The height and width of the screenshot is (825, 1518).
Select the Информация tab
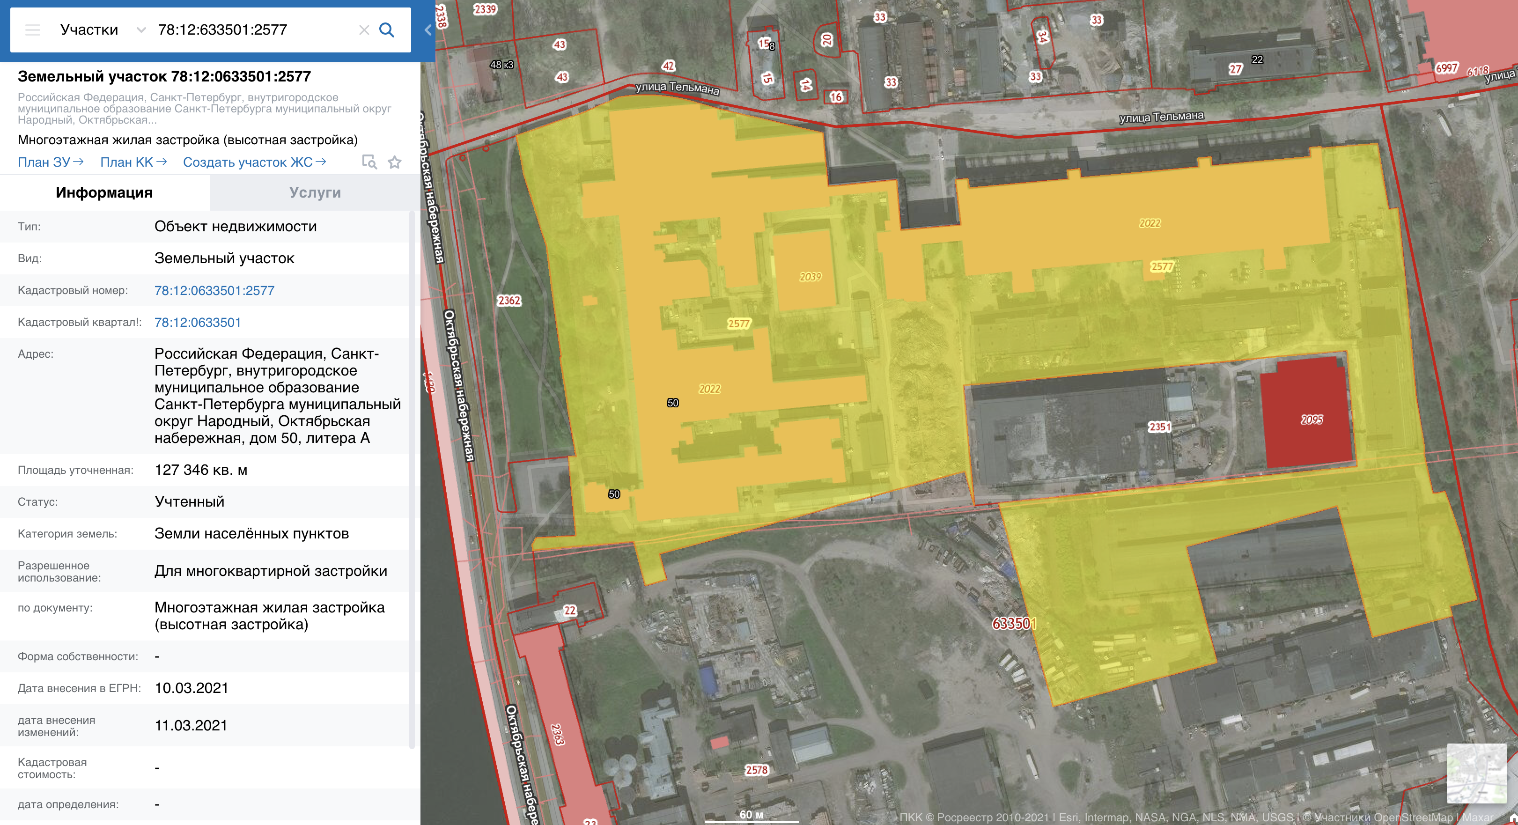pyautogui.click(x=104, y=193)
